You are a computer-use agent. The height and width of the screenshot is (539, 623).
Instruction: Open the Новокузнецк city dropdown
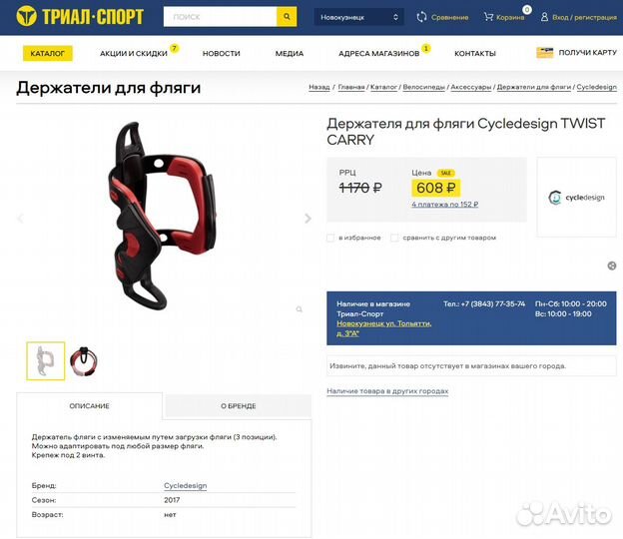[x=358, y=17]
